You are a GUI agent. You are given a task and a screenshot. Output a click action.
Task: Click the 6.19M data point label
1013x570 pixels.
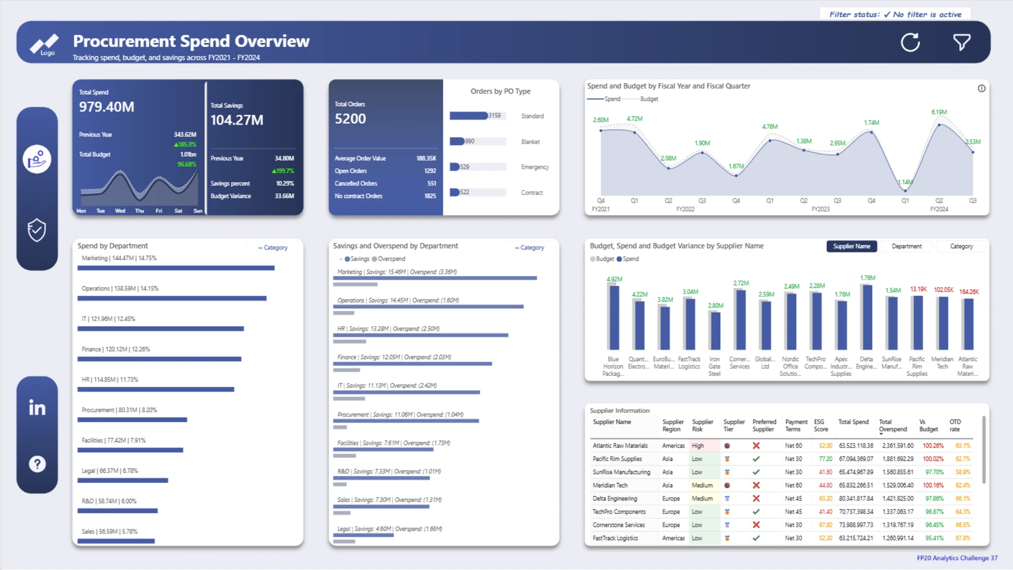point(939,112)
